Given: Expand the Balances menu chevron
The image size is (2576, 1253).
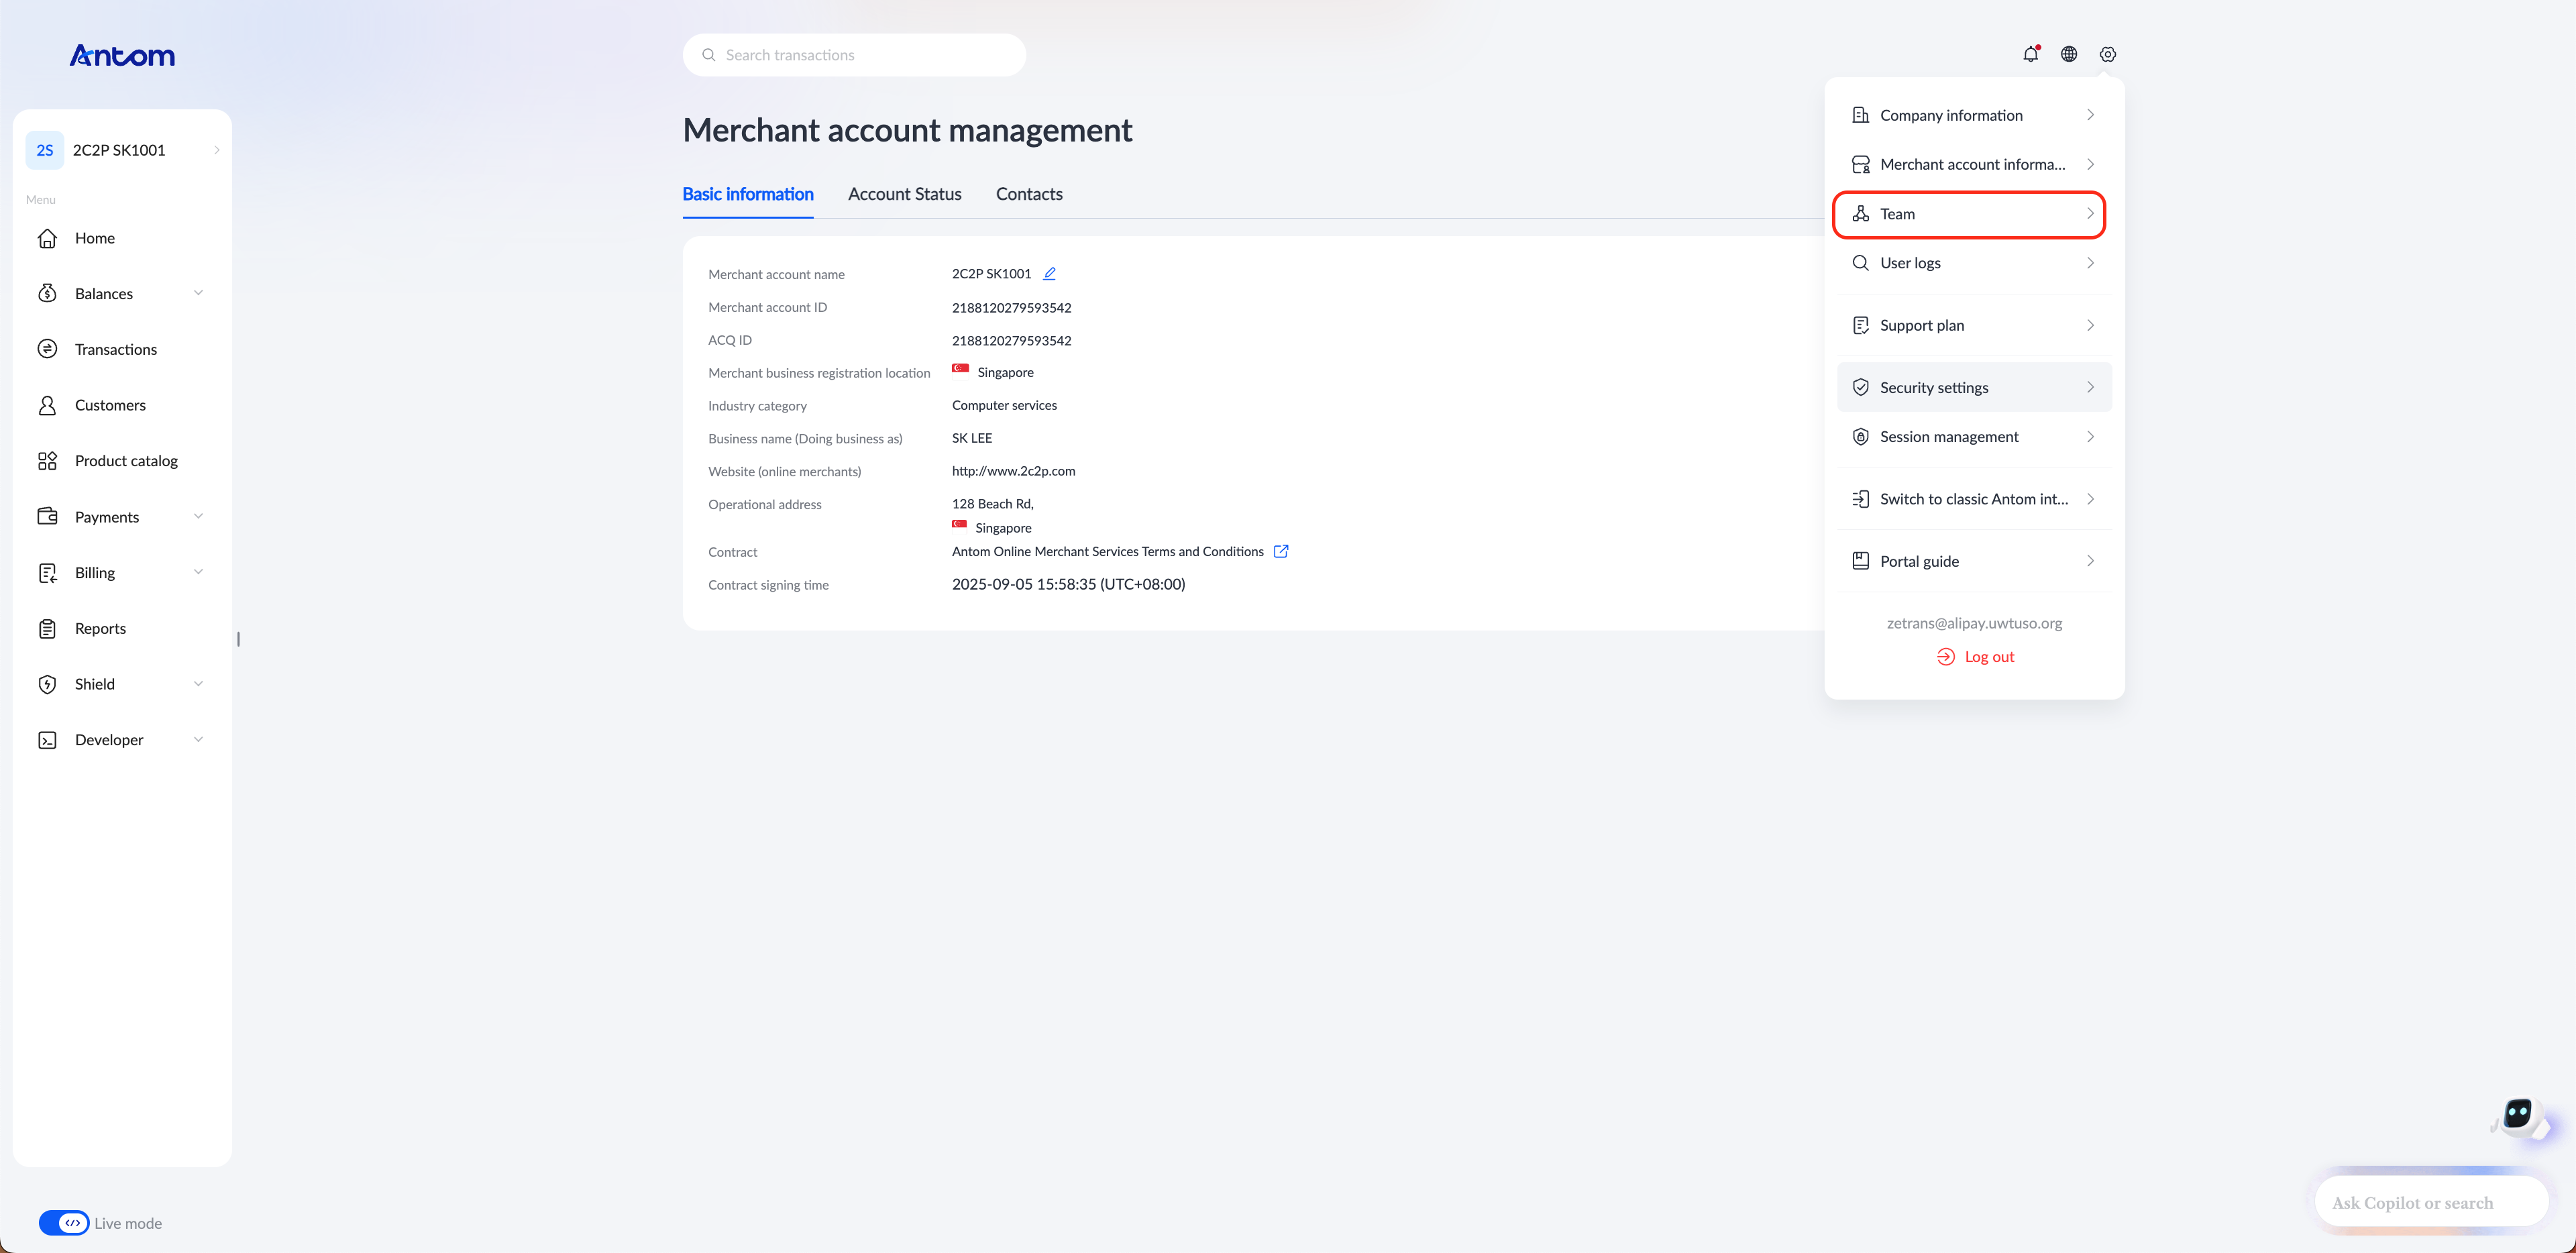Looking at the screenshot, I should [x=198, y=293].
